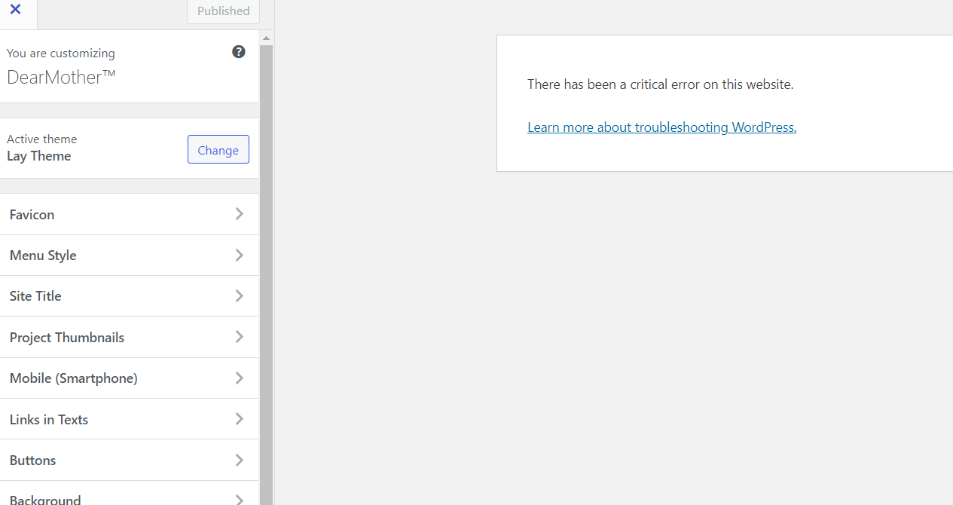
Task: Select the Links in Texts label
Action: point(49,420)
